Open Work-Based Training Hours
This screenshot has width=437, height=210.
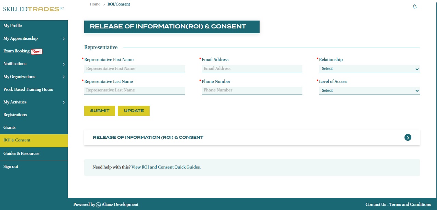(28, 89)
